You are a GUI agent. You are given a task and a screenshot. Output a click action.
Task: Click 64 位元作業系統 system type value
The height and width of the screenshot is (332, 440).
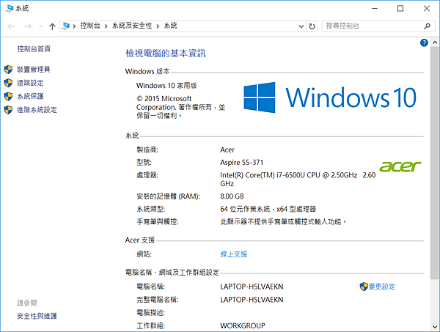point(268,209)
